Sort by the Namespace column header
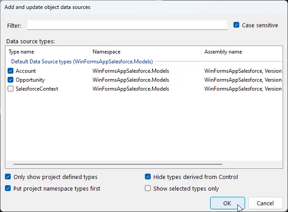The image size is (288, 212). pyautogui.click(x=145, y=52)
